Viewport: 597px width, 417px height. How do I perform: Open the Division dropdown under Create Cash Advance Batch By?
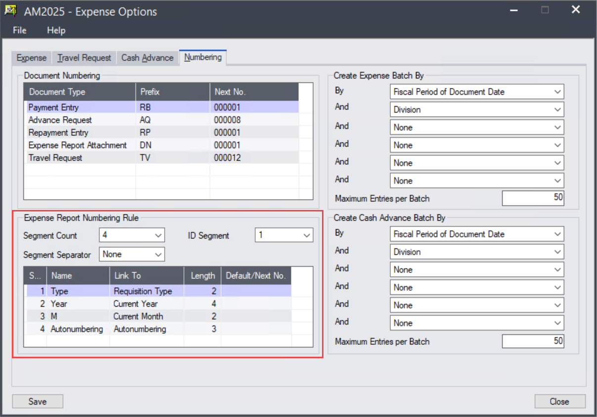pyautogui.click(x=477, y=251)
